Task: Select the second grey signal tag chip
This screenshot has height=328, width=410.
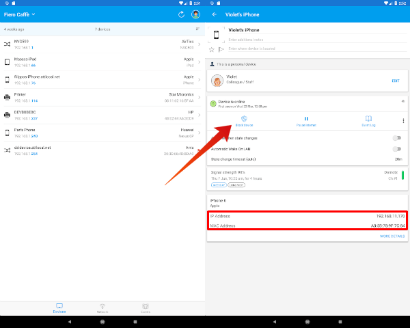Action: pyautogui.click(x=236, y=185)
